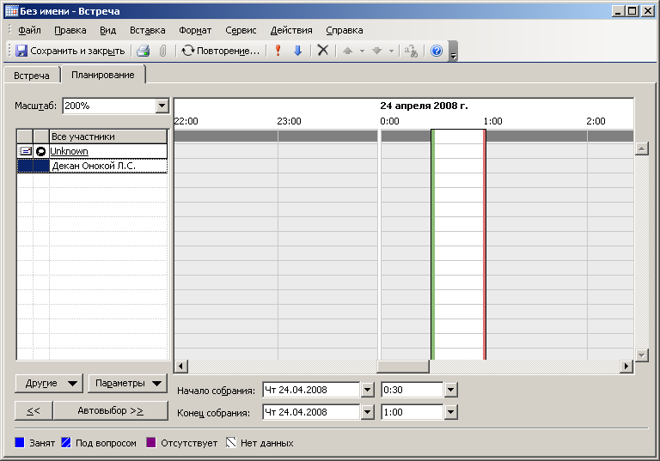The width and height of the screenshot is (660, 461).
Task: Open the Действия menu
Action: point(291,30)
